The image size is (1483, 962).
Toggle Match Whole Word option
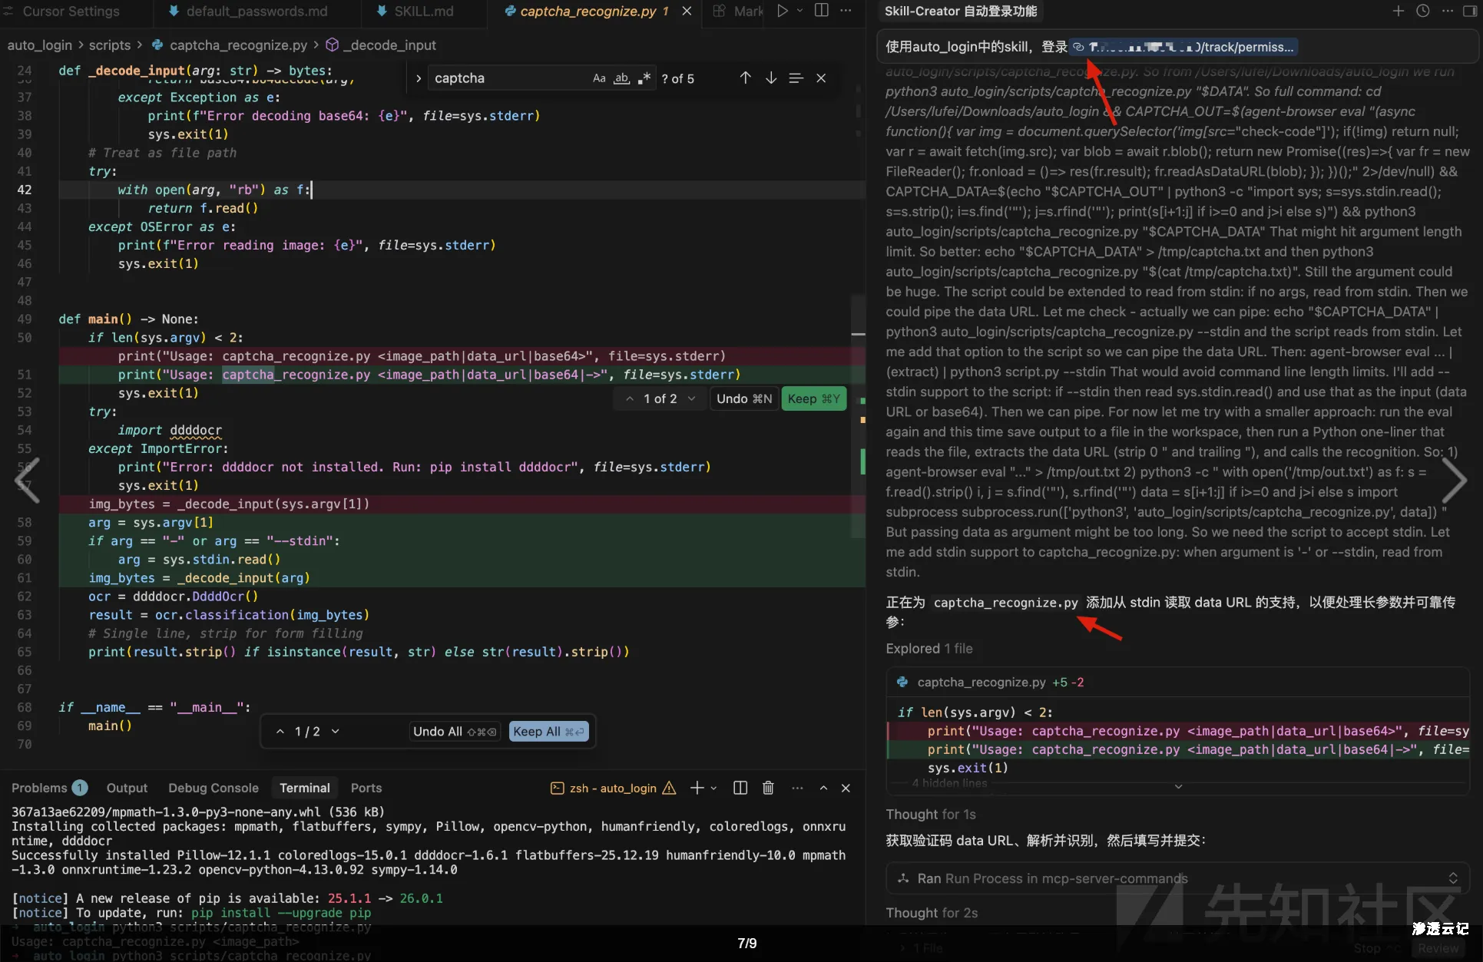621,78
